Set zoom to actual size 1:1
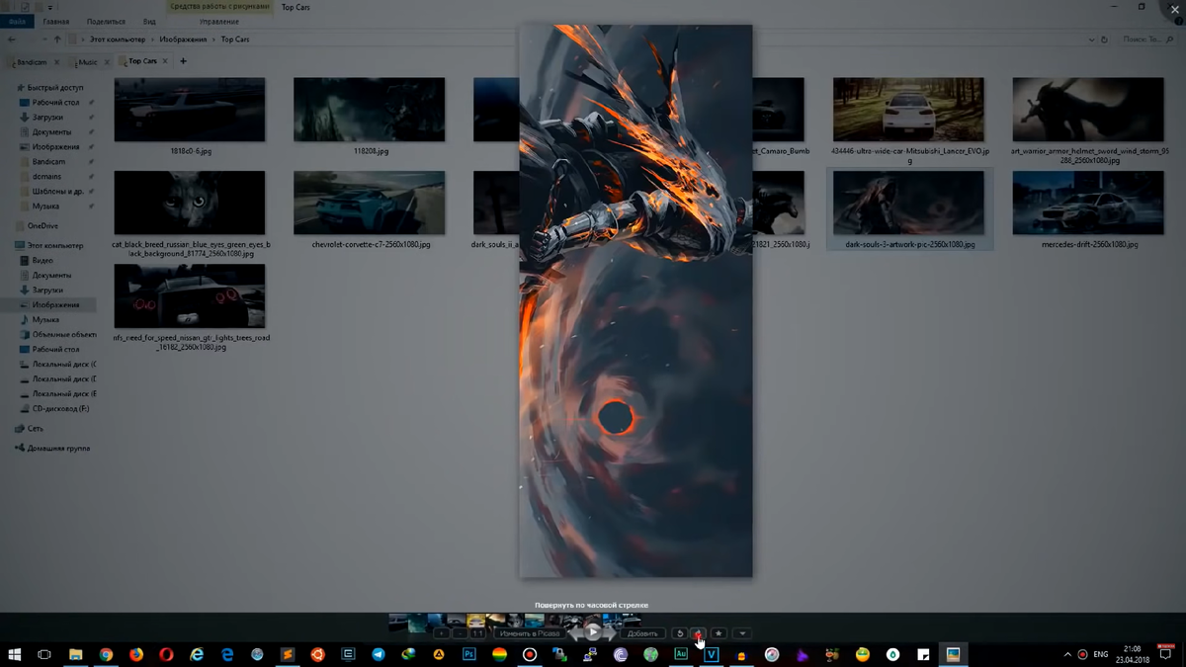Viewport: 1186px width, 667px height. (477, 633)
